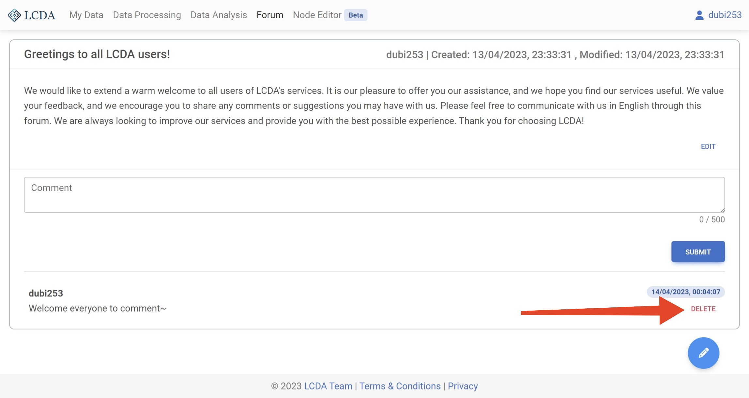
Task: Switch to the Forum tab
Action: tap(270, 15)
